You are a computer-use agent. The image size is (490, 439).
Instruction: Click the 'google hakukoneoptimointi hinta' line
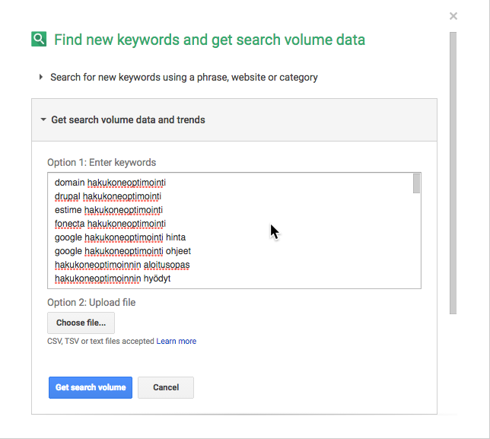point(120,237)
